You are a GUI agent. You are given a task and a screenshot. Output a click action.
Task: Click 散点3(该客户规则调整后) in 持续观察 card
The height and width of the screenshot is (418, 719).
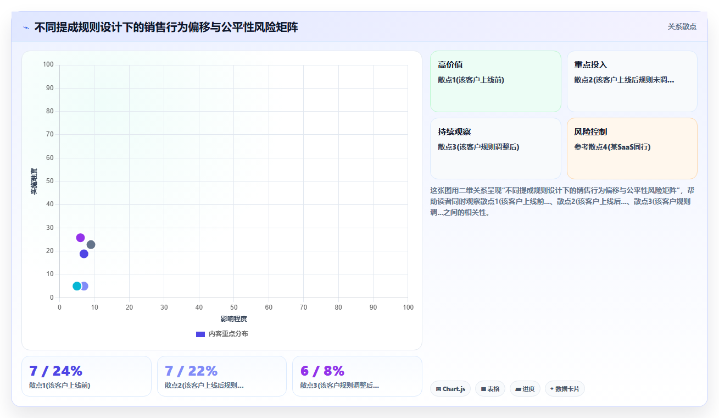(x=478, y=147)
